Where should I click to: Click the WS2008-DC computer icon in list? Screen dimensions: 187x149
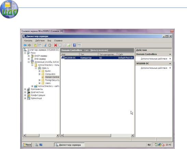63,58
